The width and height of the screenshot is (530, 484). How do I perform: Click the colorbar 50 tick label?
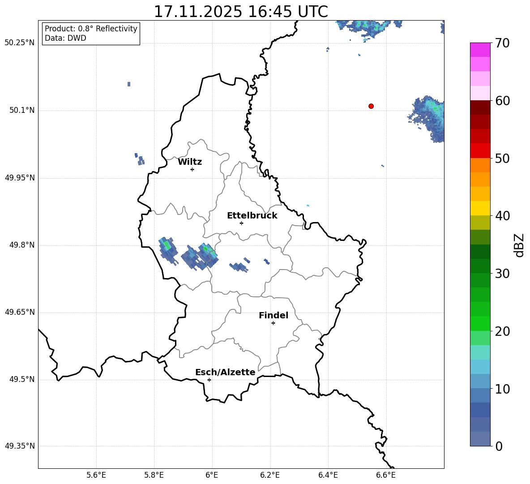pyautogui.click(x=503, y=158)
